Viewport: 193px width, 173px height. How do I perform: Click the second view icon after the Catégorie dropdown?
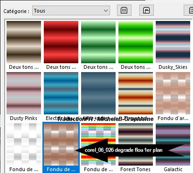pos(146,10)
